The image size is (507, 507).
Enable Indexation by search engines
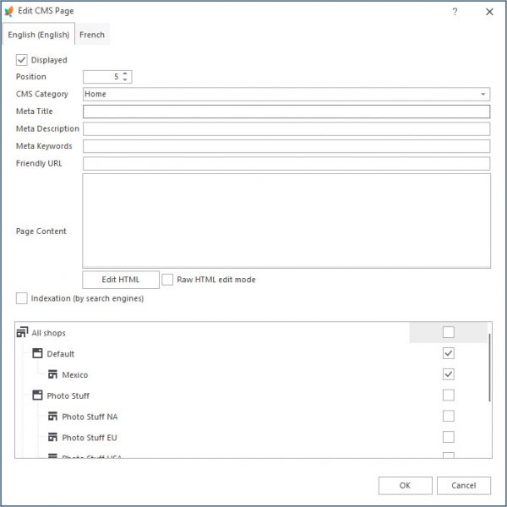(x=22, y=298)
